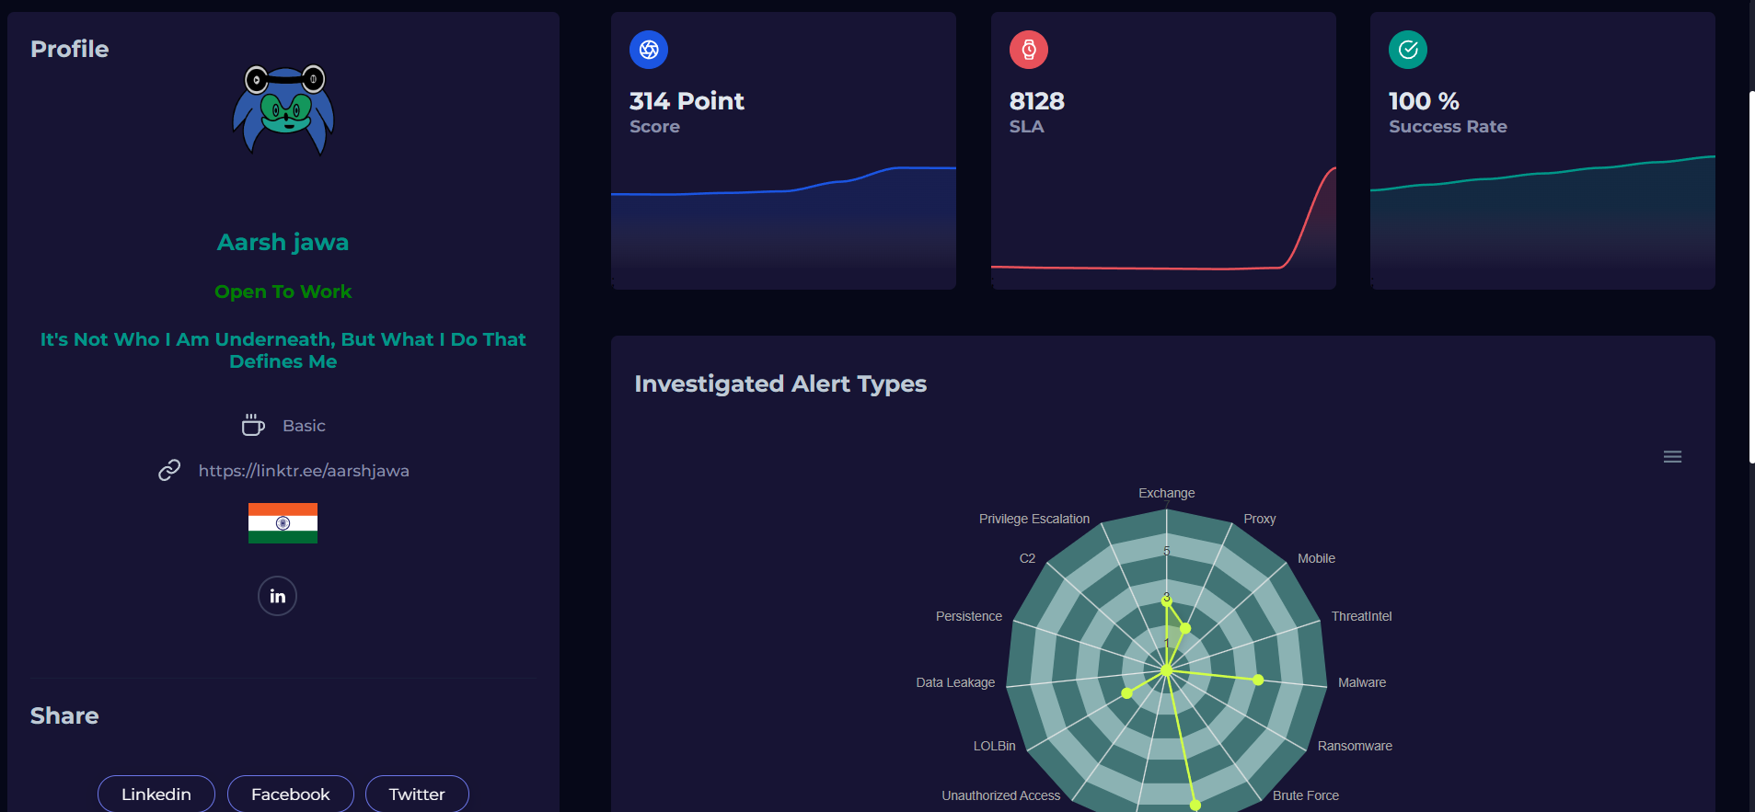The height and width of the screenshot is (812, 1755).
Task: Click the profile quote text
Action: click(283, 350)
